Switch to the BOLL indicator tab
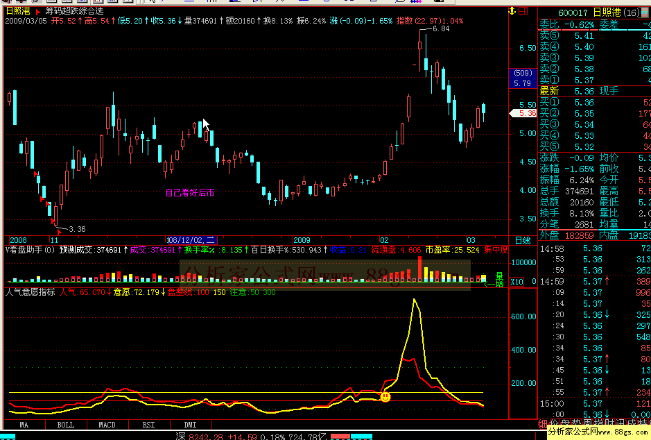 click(x=66, y=425)
